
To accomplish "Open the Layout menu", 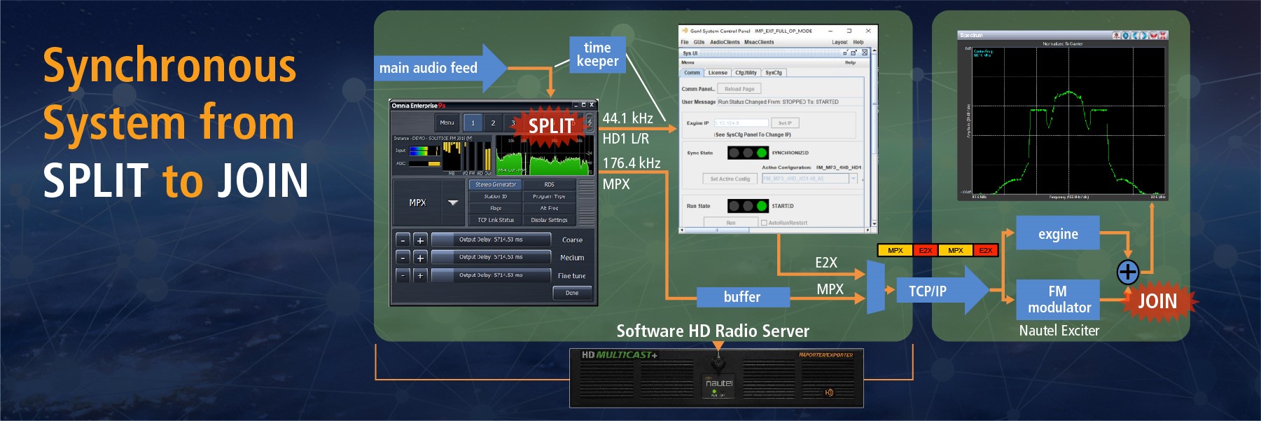I will coord(839,42).
